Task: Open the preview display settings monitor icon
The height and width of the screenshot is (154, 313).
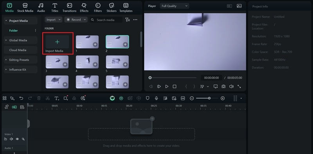Action: coord(216,86)
